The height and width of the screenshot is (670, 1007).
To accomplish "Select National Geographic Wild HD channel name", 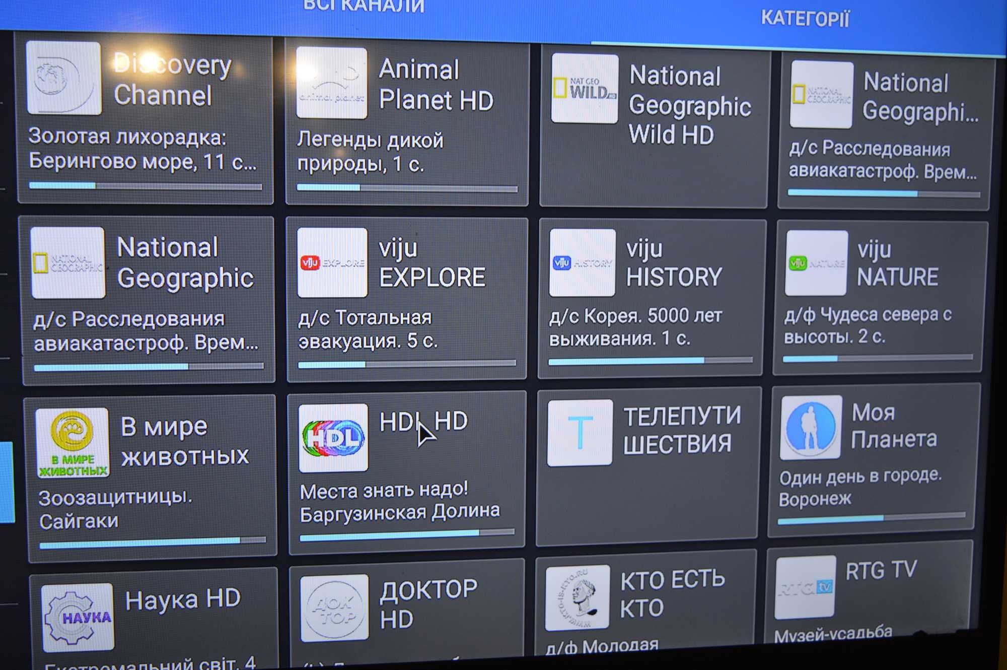I will tap(690, 105).
